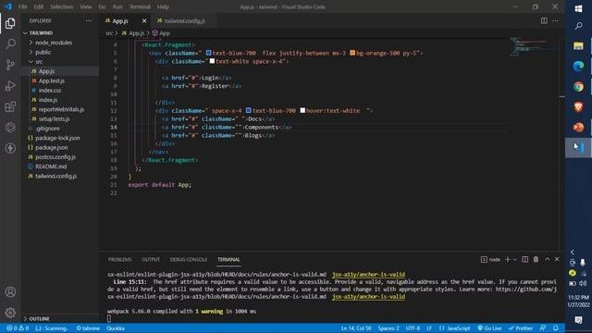This screenshot has width=592, height=333.
Task: Open package.json in explorer
Action: click(x=52, y=148)
